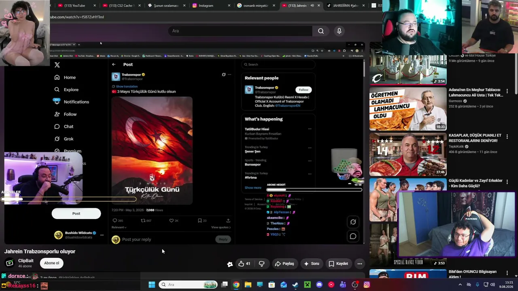The width and height of the screenshot is (518, 291).
Task: Open more options for Adana'nın En Meşhur Tablacısı video
Action: pos(507,91)
